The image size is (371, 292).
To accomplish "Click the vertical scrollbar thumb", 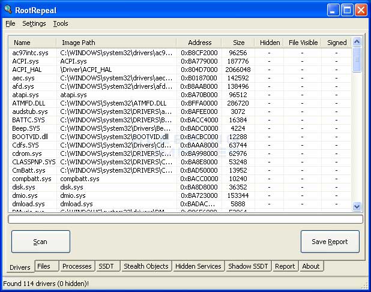I will click(x=357, y=59).
